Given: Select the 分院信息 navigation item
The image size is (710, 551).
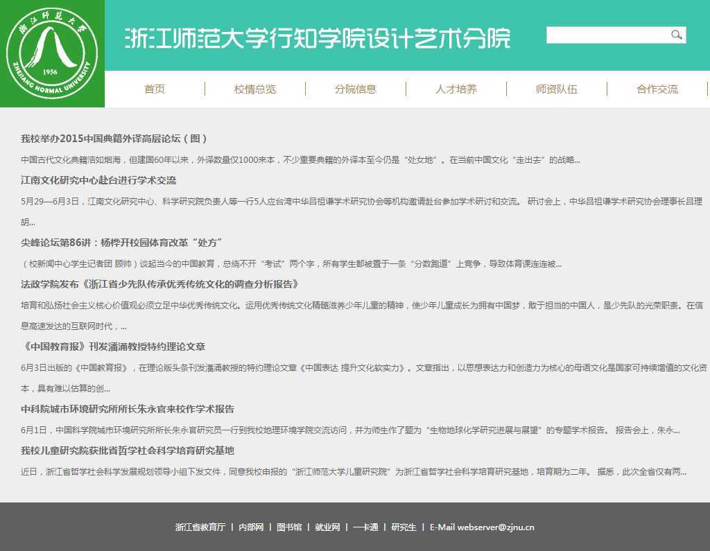Looking at the screenshot, I should pyautogui.click(x=356, y=89).
